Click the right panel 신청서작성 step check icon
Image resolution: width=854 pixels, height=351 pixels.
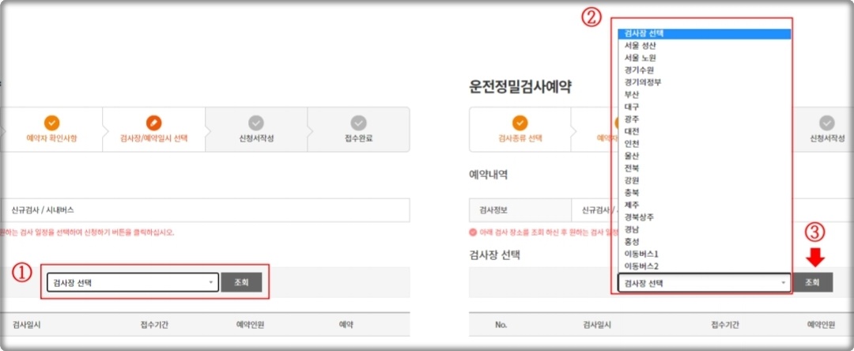coord(827,123)
